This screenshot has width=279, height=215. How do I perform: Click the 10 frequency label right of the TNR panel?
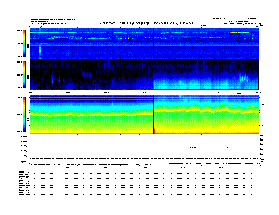coord(262,126)
